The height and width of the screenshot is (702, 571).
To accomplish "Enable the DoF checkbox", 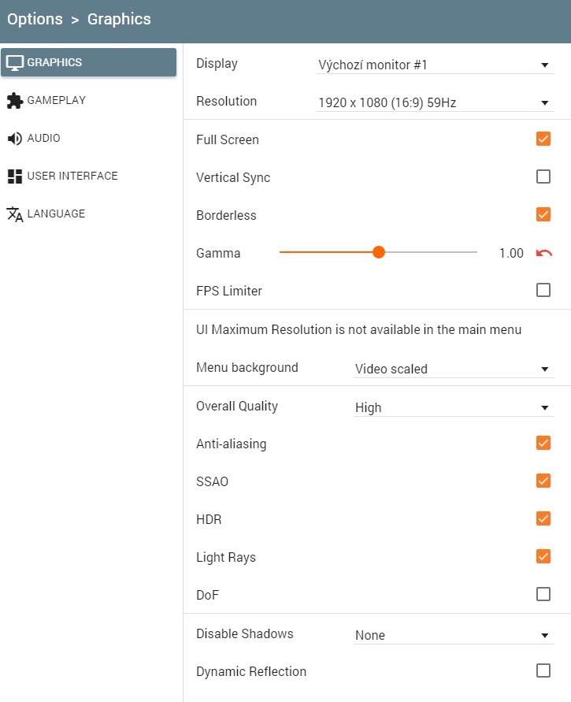I will click(543, 594).
